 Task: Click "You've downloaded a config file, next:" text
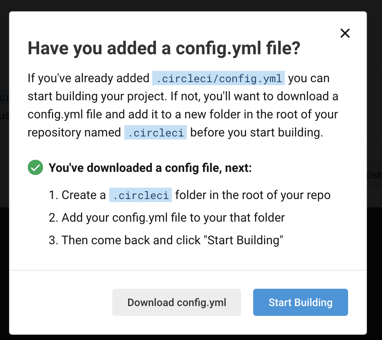pos(150,168)
